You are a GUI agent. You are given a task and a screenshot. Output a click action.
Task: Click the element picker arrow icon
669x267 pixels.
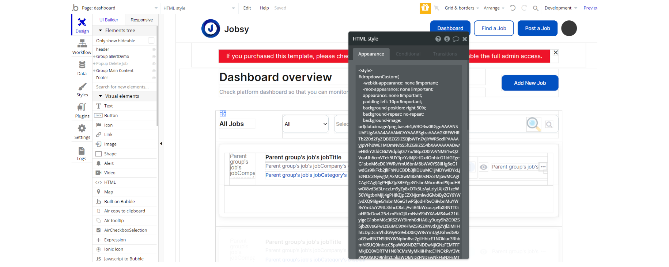pos(437,8)
